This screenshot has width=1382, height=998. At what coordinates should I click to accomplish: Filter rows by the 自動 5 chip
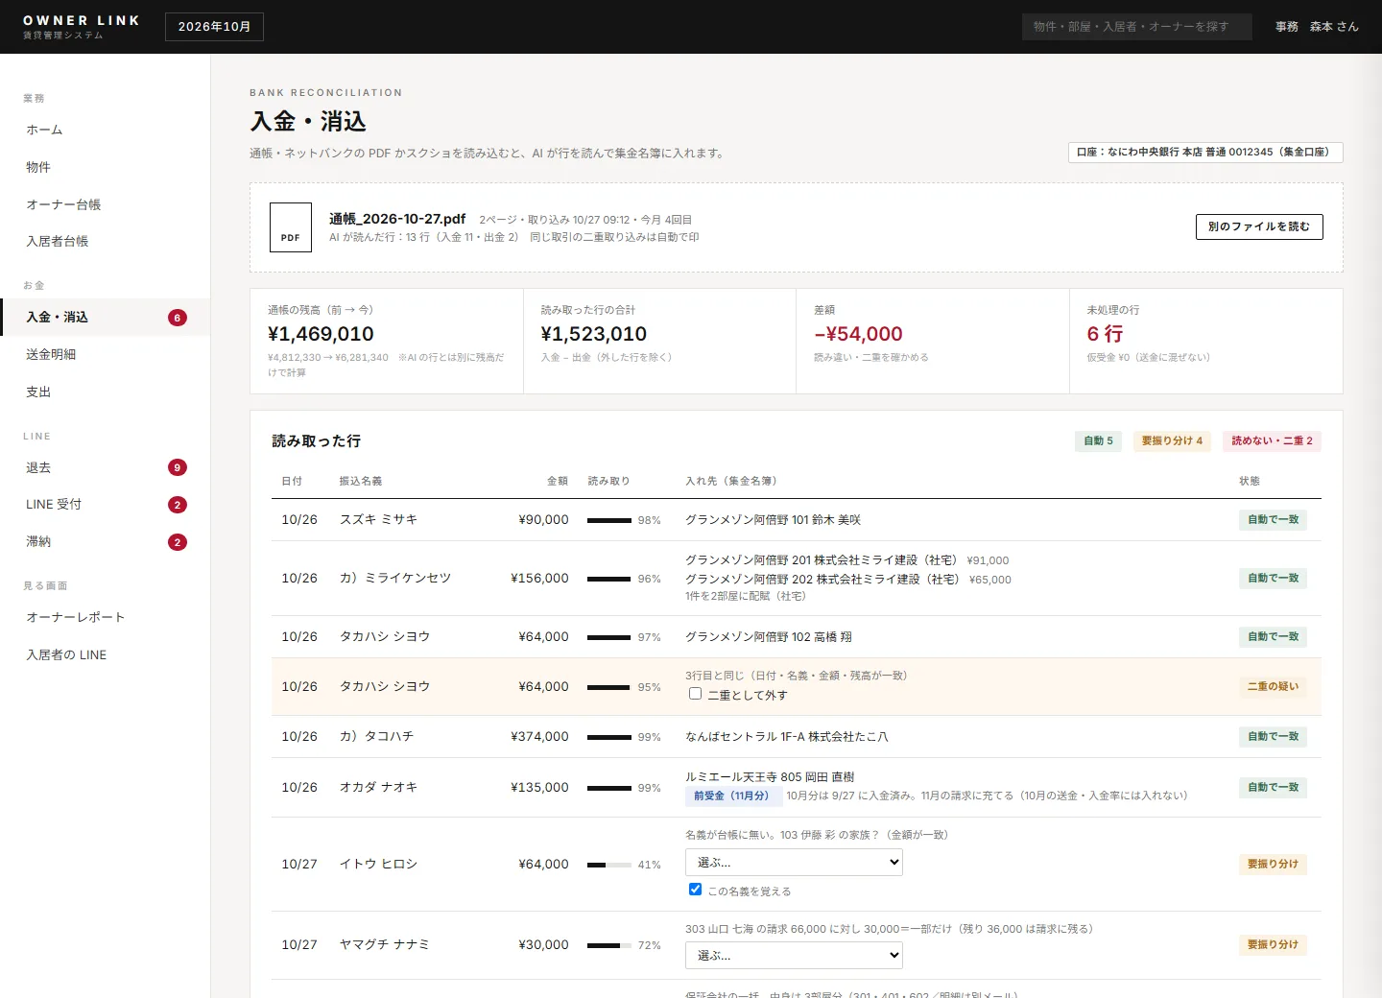(x=1098, y=441)
